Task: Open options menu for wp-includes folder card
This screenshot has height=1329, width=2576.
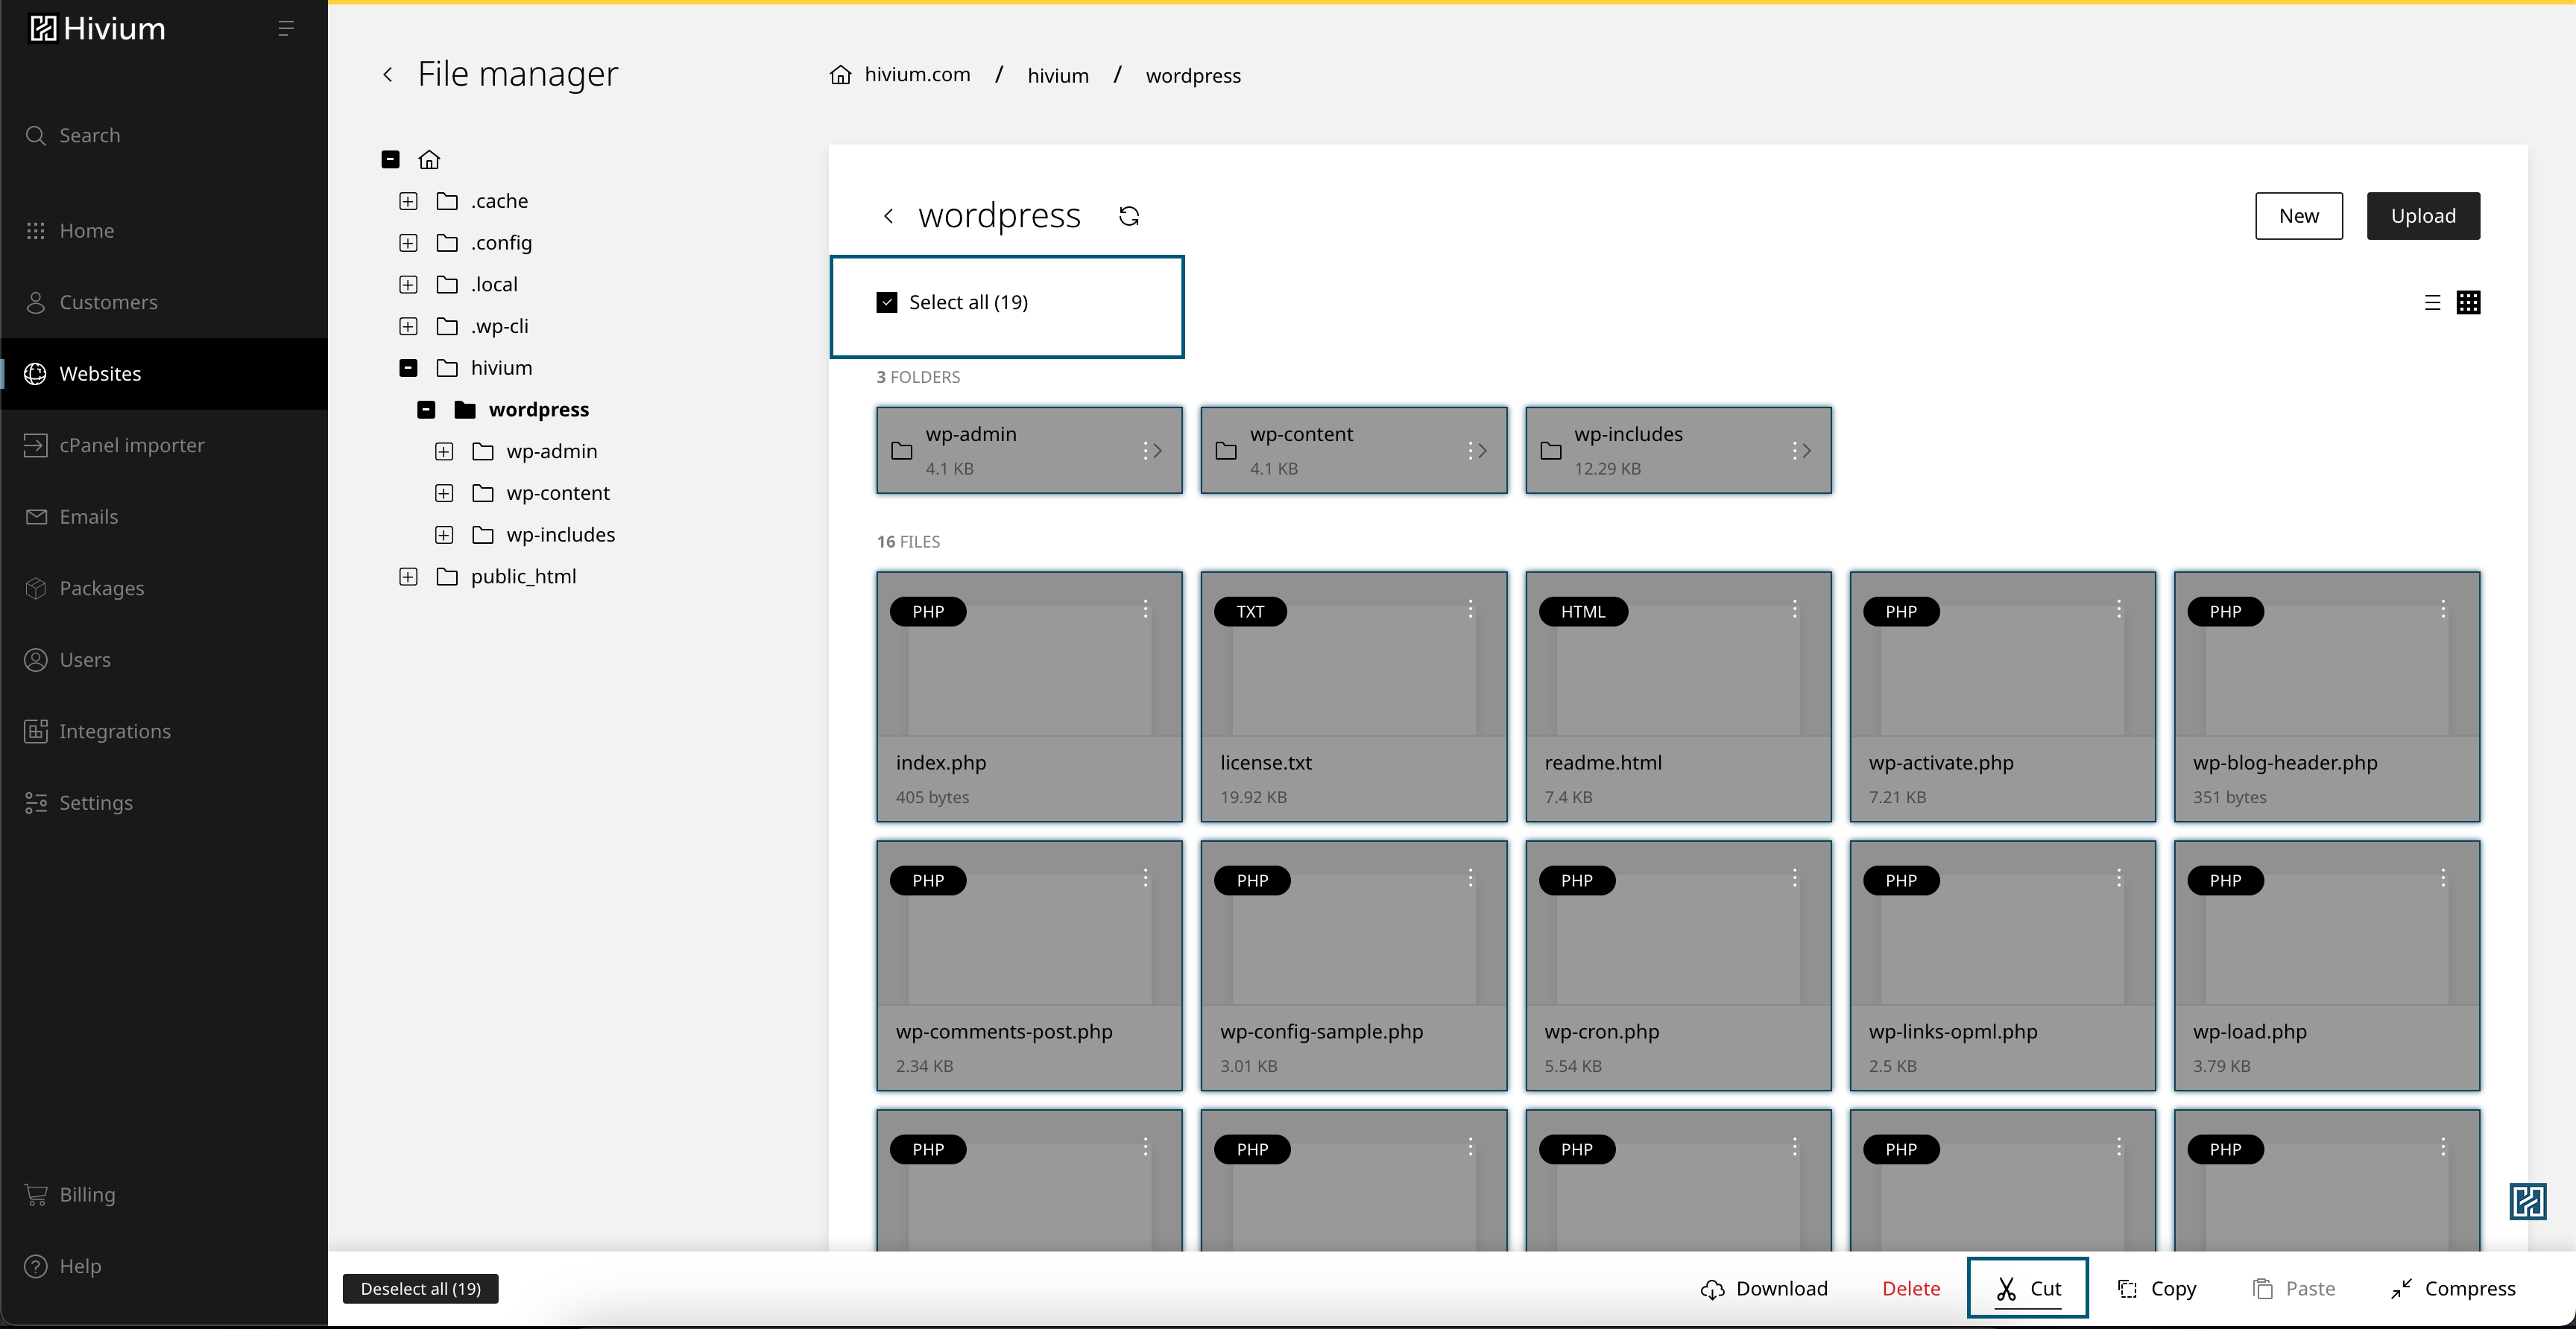Action: coord(1795,451)
